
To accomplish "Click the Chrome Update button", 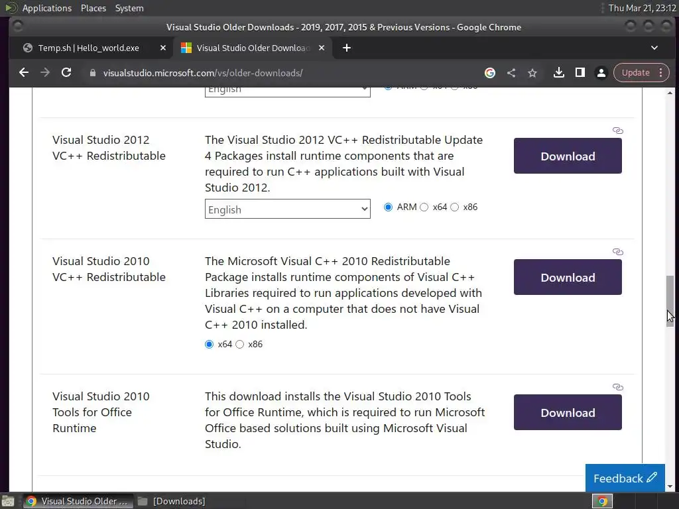I will point(635,73).
